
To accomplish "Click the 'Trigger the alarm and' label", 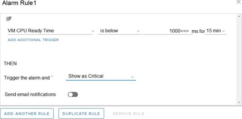I will click(27, 78).
